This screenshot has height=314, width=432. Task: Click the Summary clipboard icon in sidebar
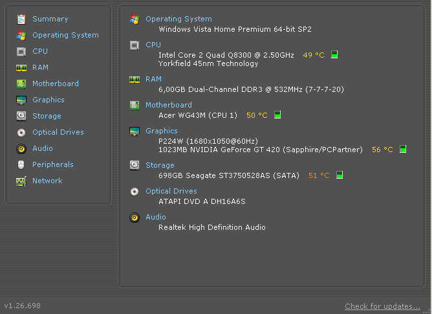click(21, 19)
